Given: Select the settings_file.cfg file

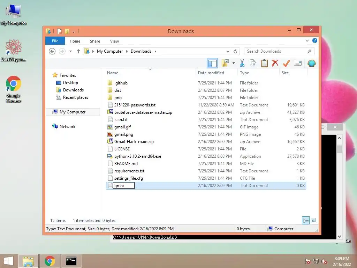Looking at the screenshot, I should point(129,178).
